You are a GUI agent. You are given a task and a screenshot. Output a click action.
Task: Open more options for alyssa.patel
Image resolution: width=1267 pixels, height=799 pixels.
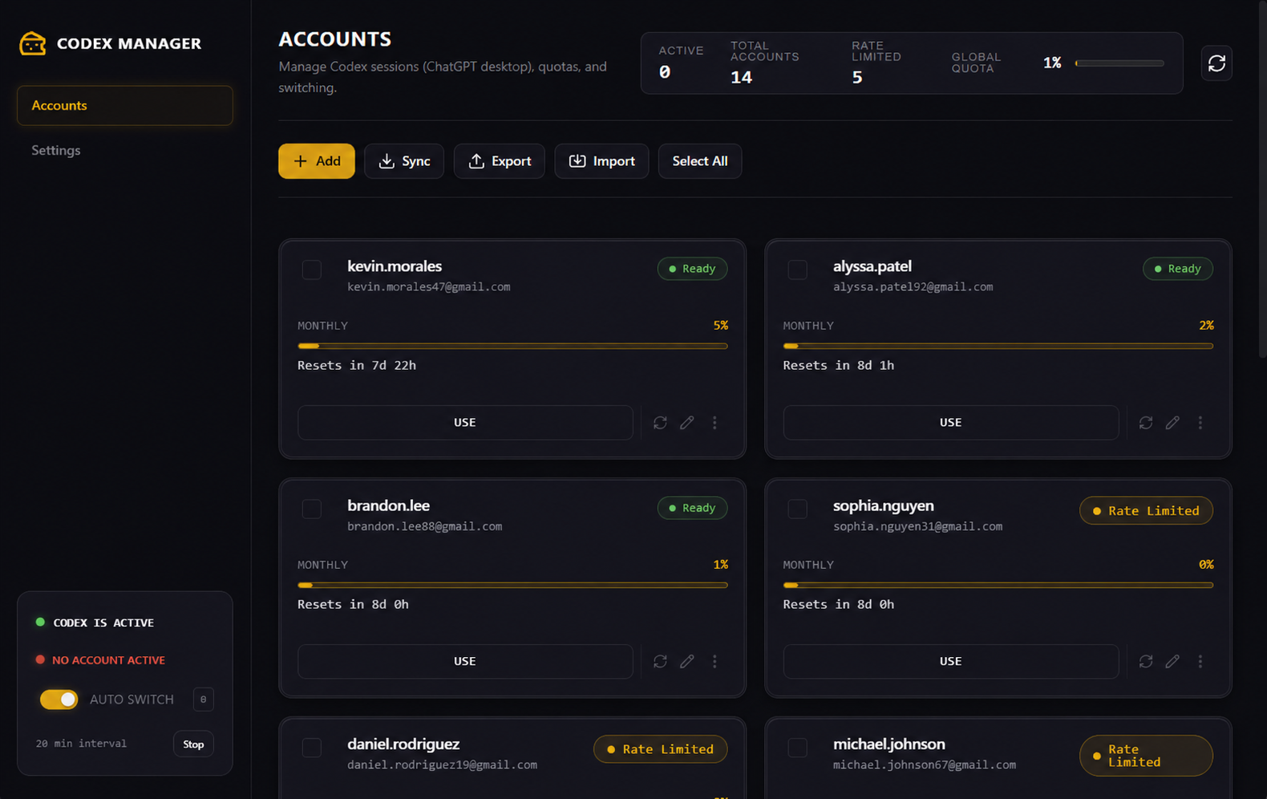click(x=1200, y=423)
